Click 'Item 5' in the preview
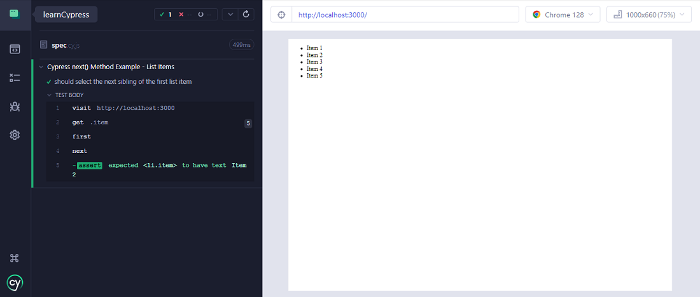 coord(314,76)
